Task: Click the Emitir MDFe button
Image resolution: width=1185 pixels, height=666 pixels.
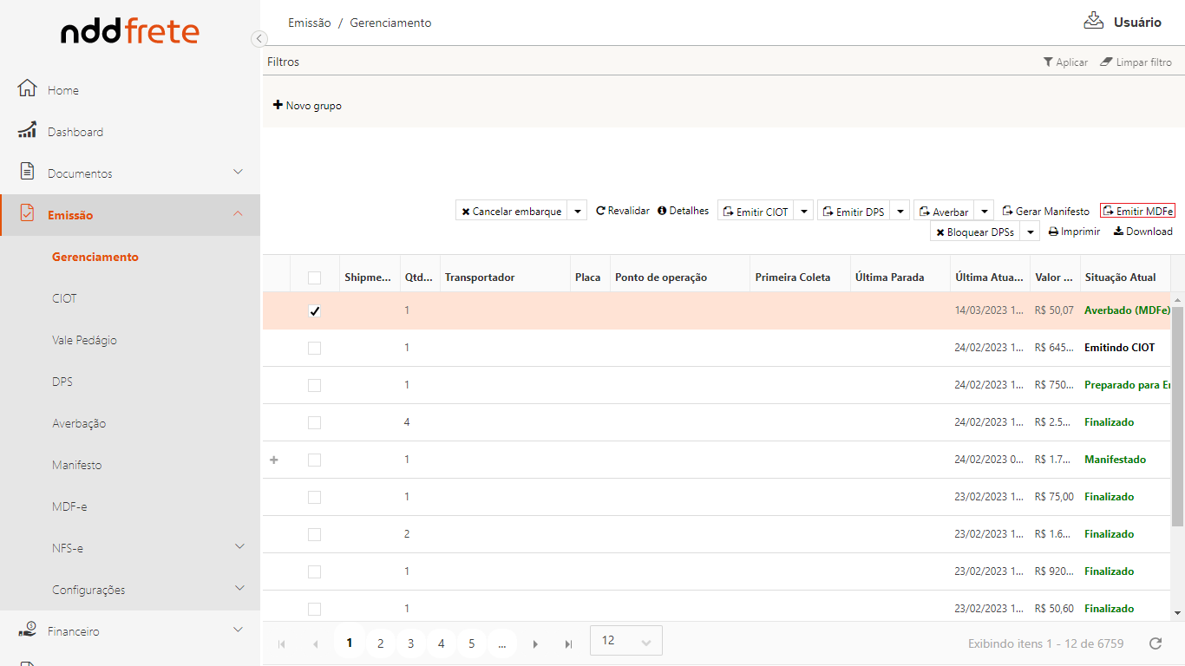Action: pyautogui.click(x=1137, y=211)
